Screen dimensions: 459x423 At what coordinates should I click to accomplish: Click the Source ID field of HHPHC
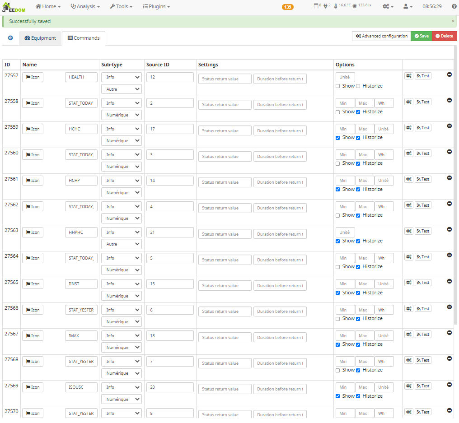[x=170, y=232]
